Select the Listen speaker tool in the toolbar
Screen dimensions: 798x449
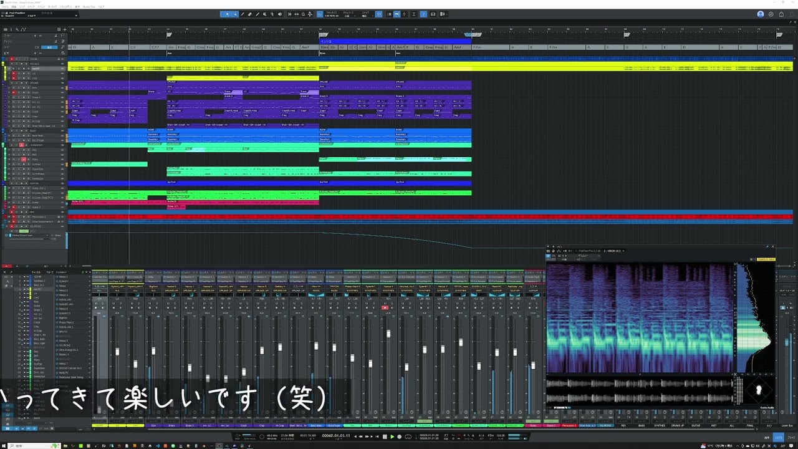[279, 14]
